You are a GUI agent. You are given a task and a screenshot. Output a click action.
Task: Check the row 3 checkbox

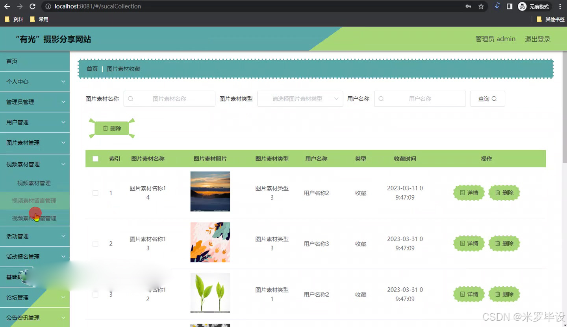pos(95,294)
